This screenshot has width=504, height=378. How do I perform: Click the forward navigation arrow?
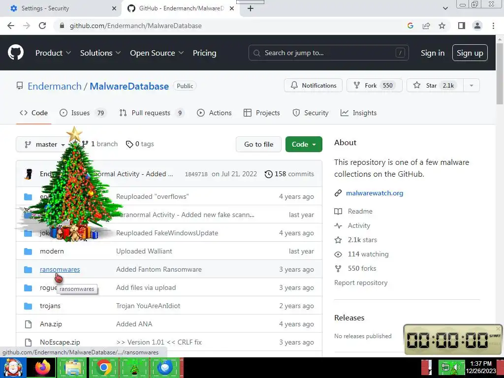27,26
